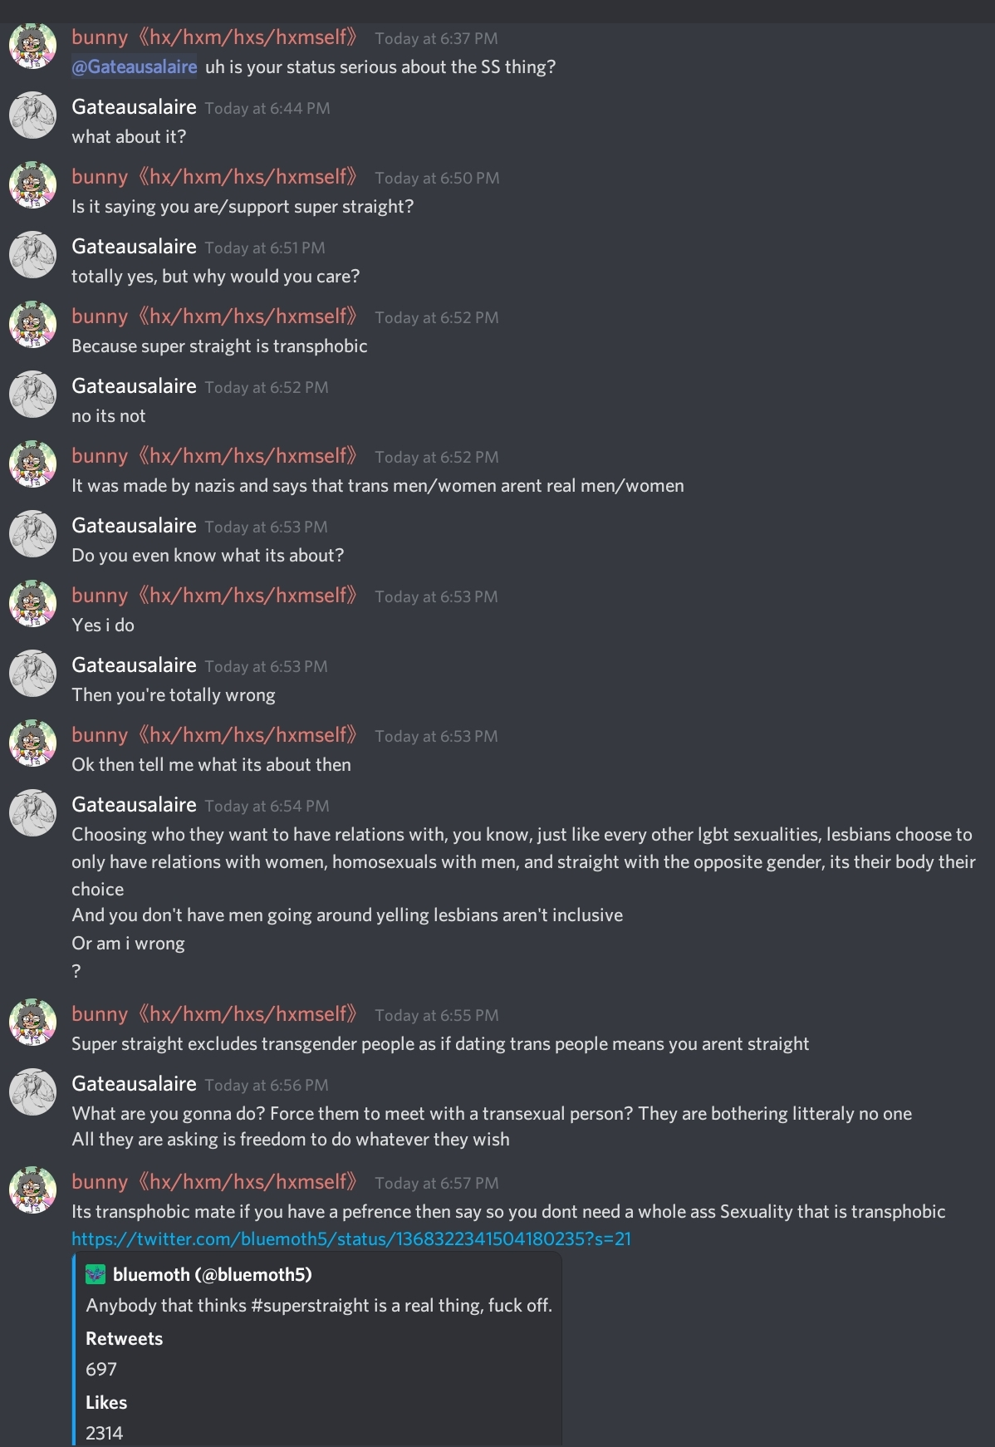
Task: Click the bluemoth embed's small profile icon
Action: (x=96, y=1274)
